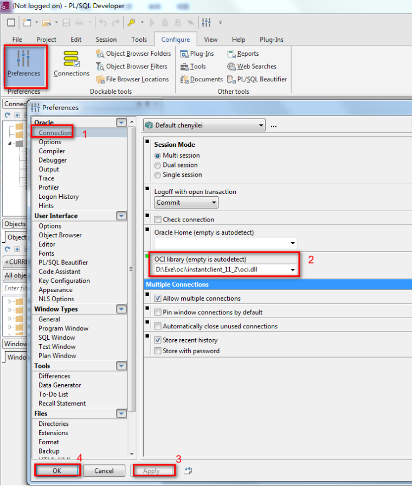Open the Help ribbon tab
The height and width of the screenshot is (486, 412).
tap(239, 40)
